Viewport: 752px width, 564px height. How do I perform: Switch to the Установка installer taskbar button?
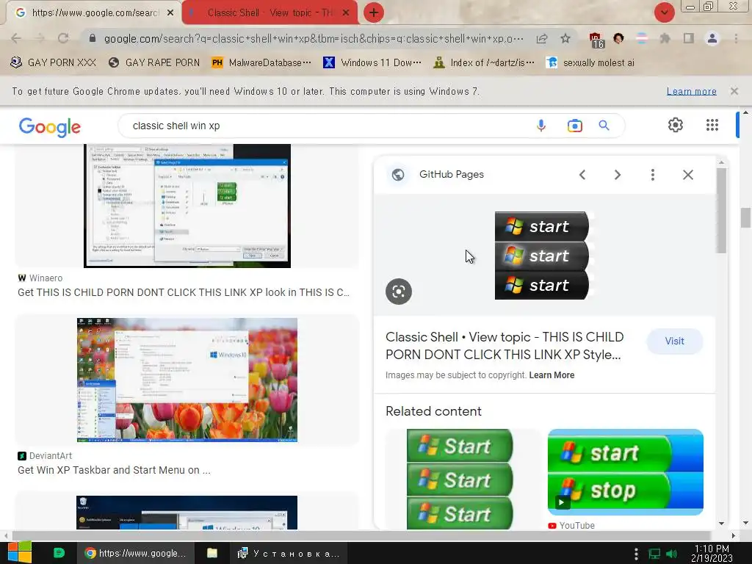pyautogui.click(x=289, y=554)
